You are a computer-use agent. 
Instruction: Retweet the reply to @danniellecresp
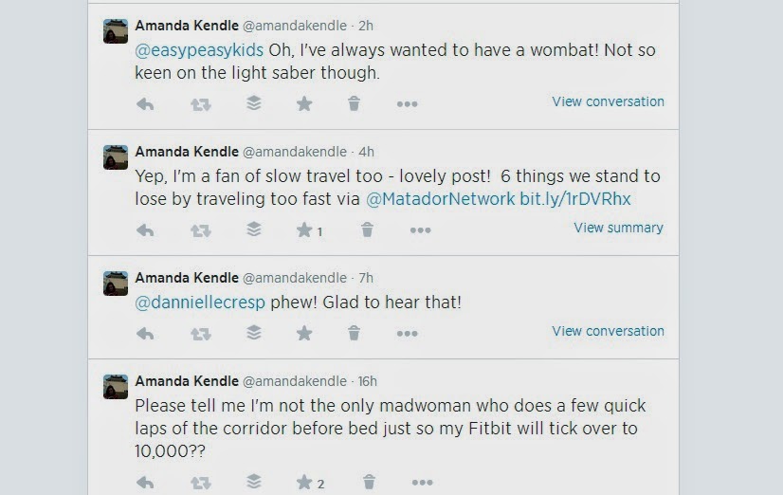tap(200, 334)
